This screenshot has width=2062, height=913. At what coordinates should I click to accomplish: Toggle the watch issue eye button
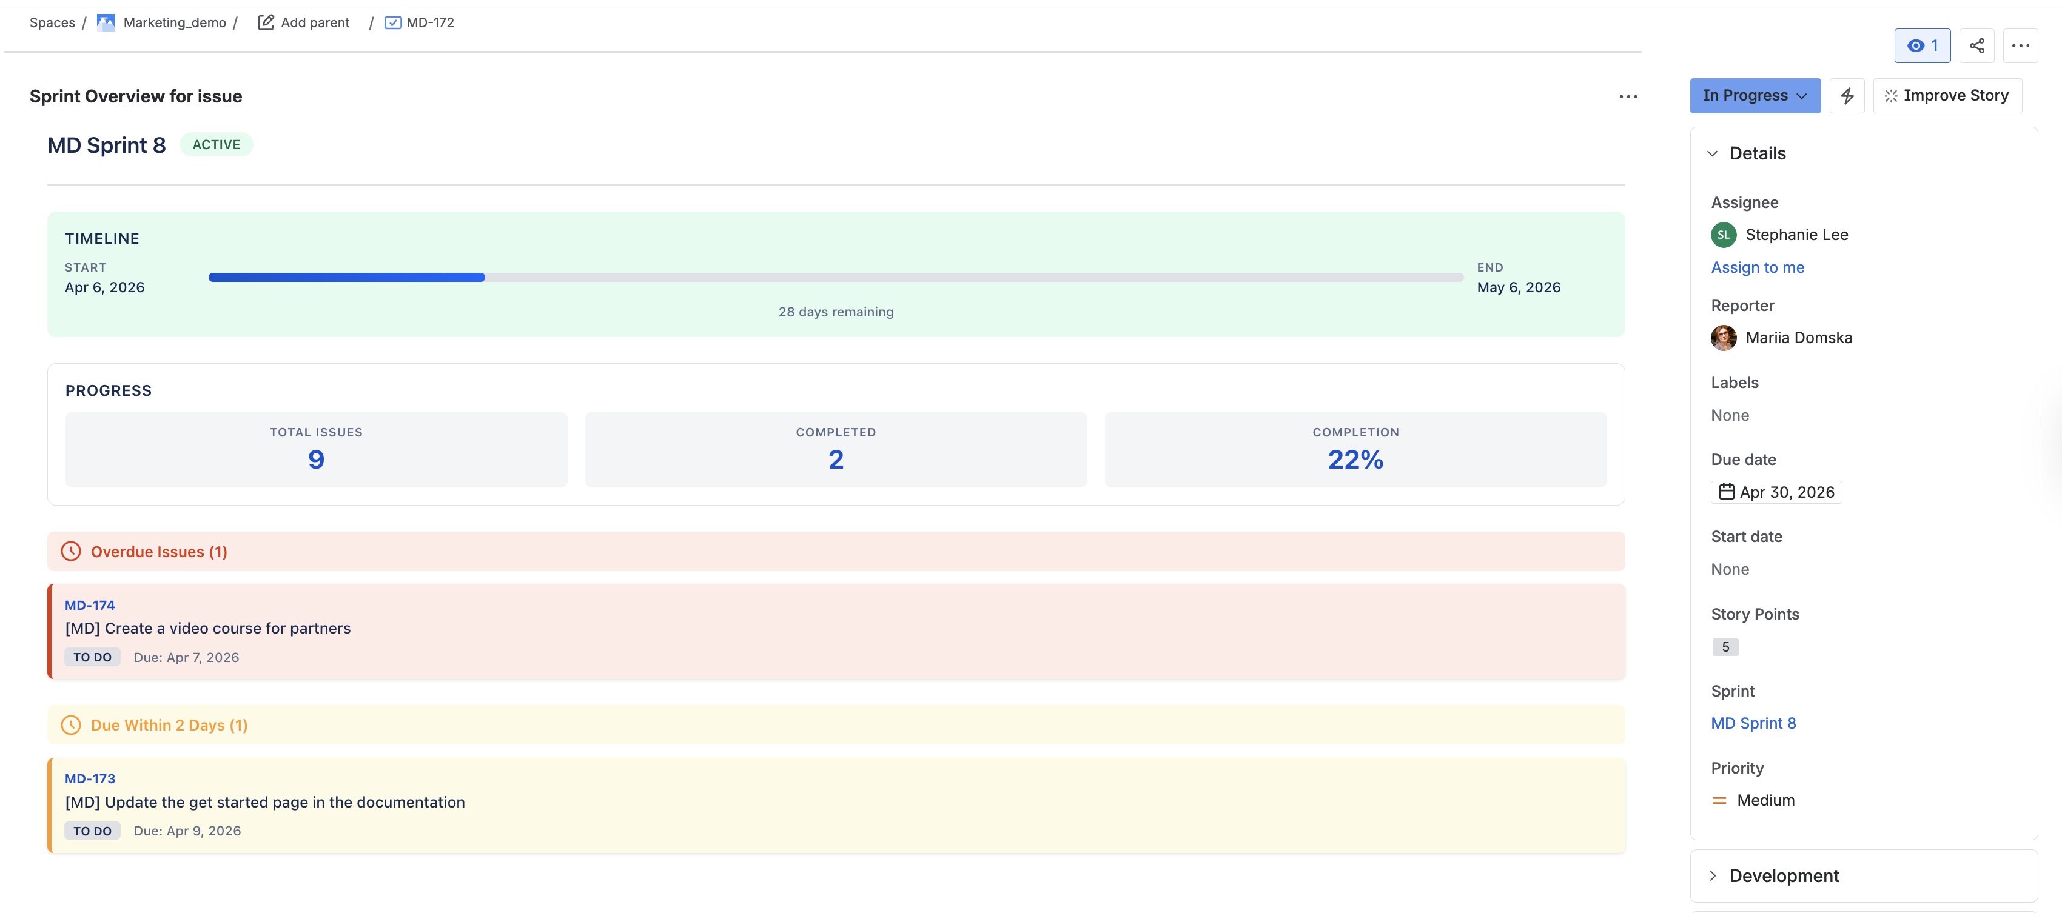[1921, 45]
